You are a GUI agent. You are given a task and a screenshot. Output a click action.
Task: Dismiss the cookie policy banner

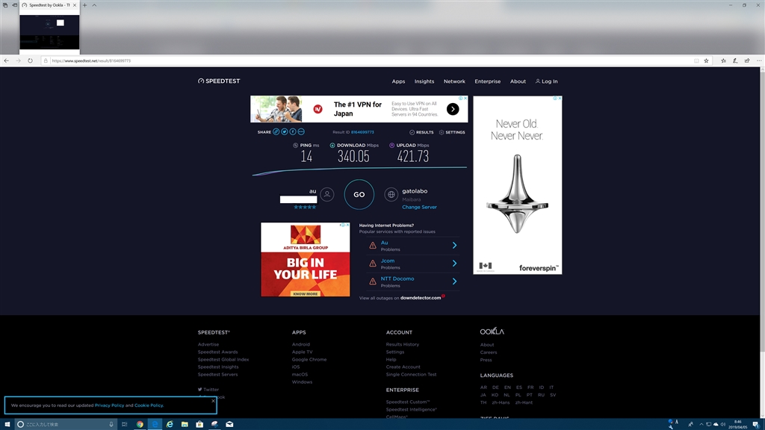click(213, 401)
